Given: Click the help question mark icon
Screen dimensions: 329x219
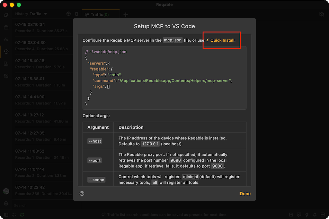Looking at the screenshot, I should click(x=82, y=193).
